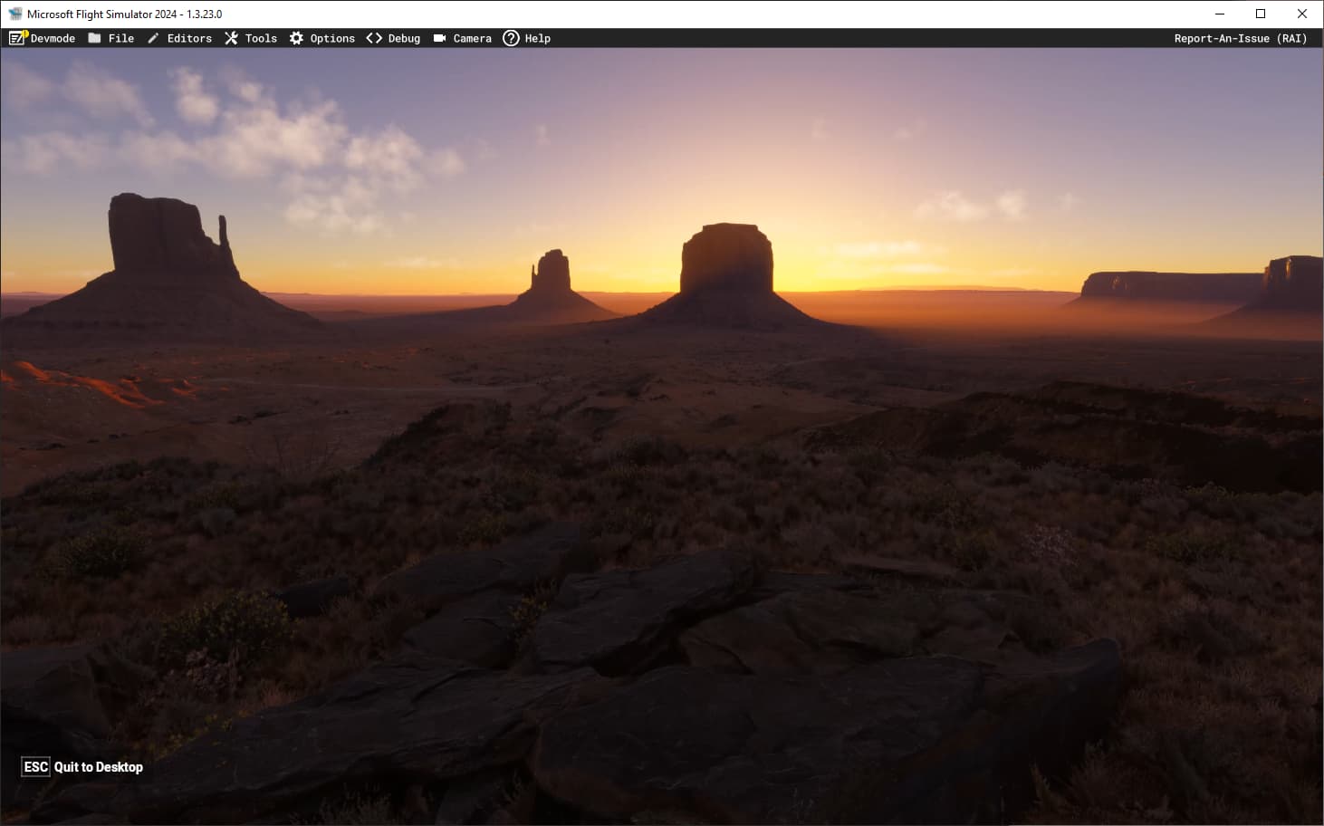The height and width of the screenshot is (826, 1324).
Task: Click the Tools wrench icon
Action: pos(231,38)
